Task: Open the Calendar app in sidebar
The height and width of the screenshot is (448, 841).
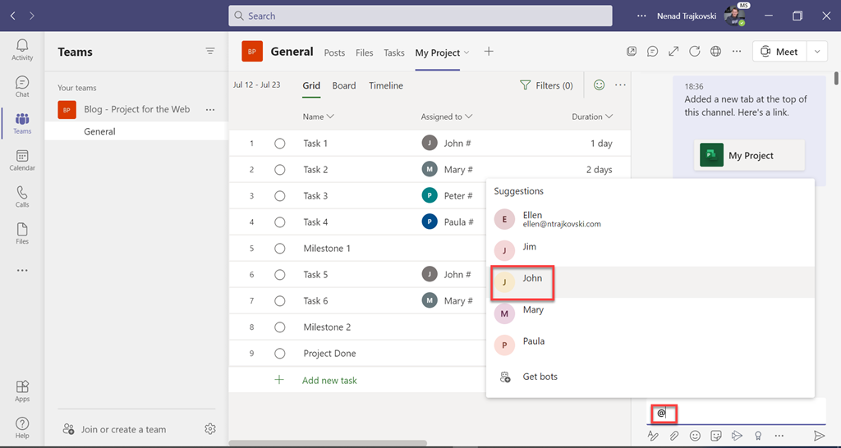Action: point(22,160)
